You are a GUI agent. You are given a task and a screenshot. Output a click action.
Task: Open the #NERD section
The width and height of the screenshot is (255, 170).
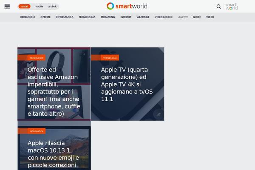point(183,17)
